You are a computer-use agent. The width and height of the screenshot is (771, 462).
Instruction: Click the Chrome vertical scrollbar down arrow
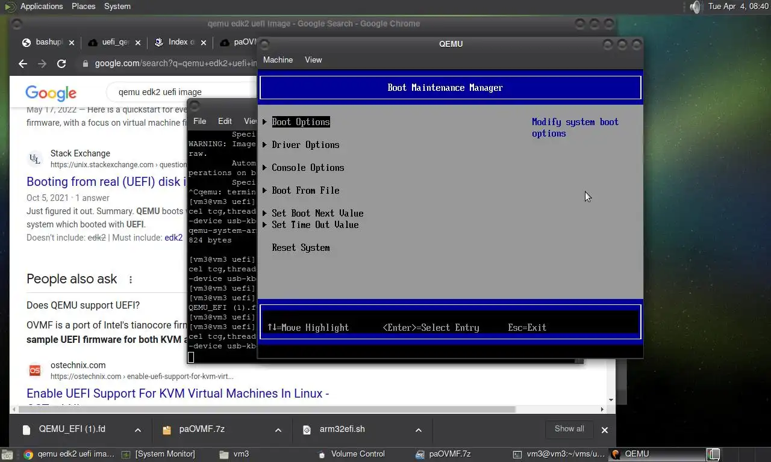pyautogui.click(x=611, y=400)
